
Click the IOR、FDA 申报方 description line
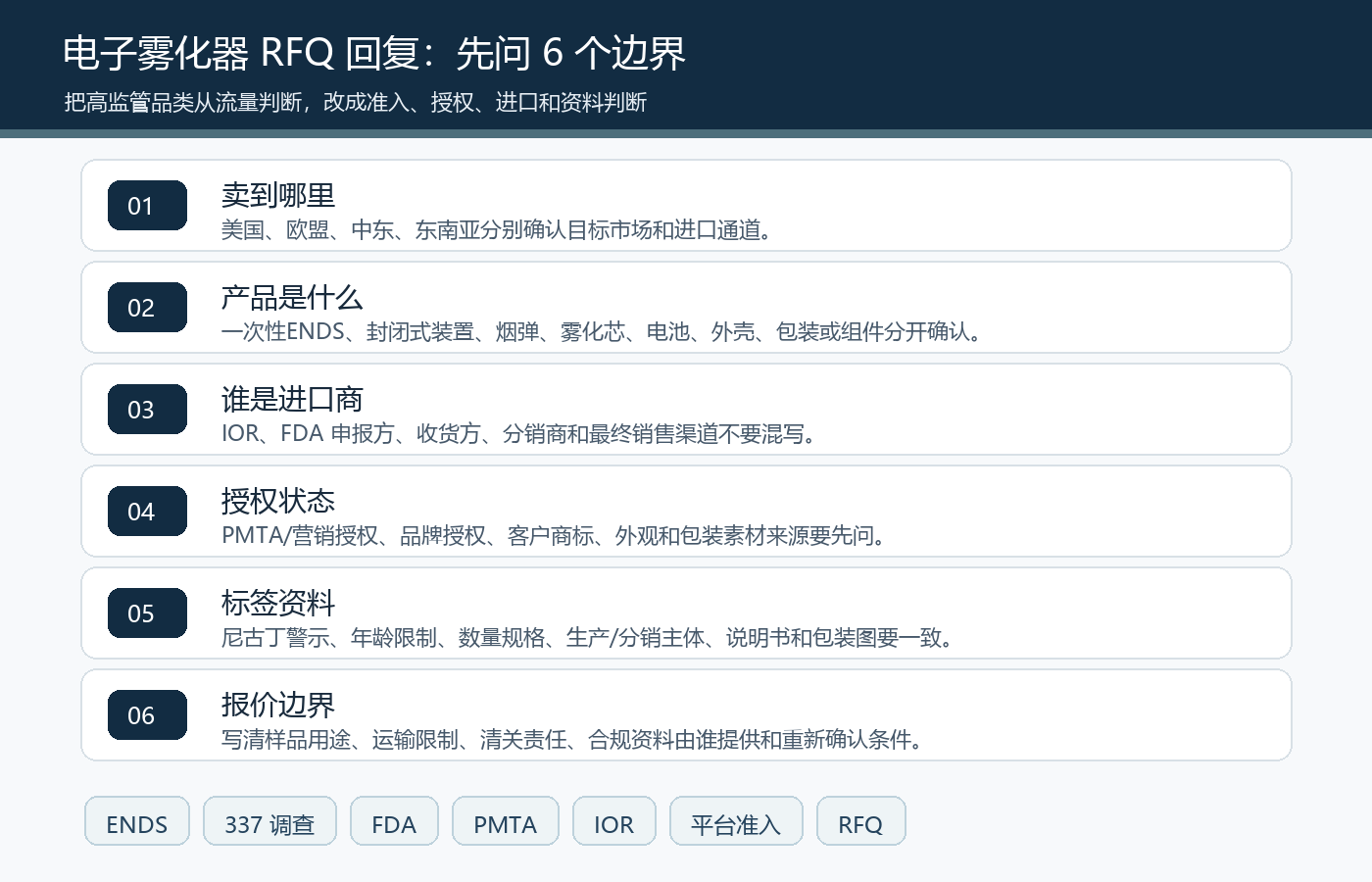(x=521, y=434)
